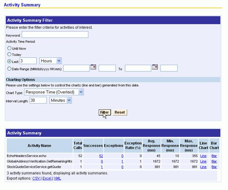Click the Last period number field

tap(28, 61)
